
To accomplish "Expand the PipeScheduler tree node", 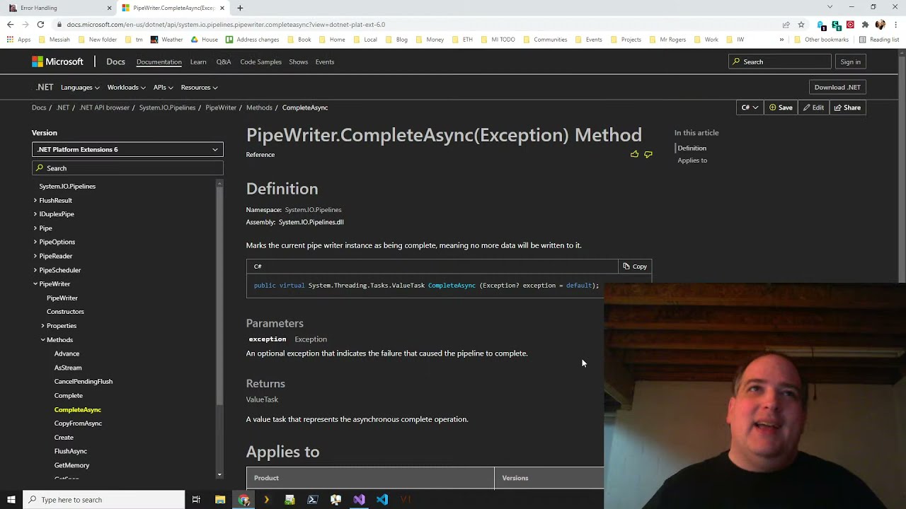I will click(35, 270).
